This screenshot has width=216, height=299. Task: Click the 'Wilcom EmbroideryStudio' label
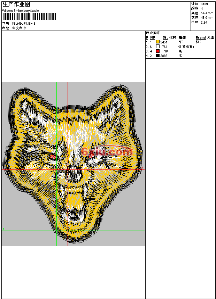point(21,11)
